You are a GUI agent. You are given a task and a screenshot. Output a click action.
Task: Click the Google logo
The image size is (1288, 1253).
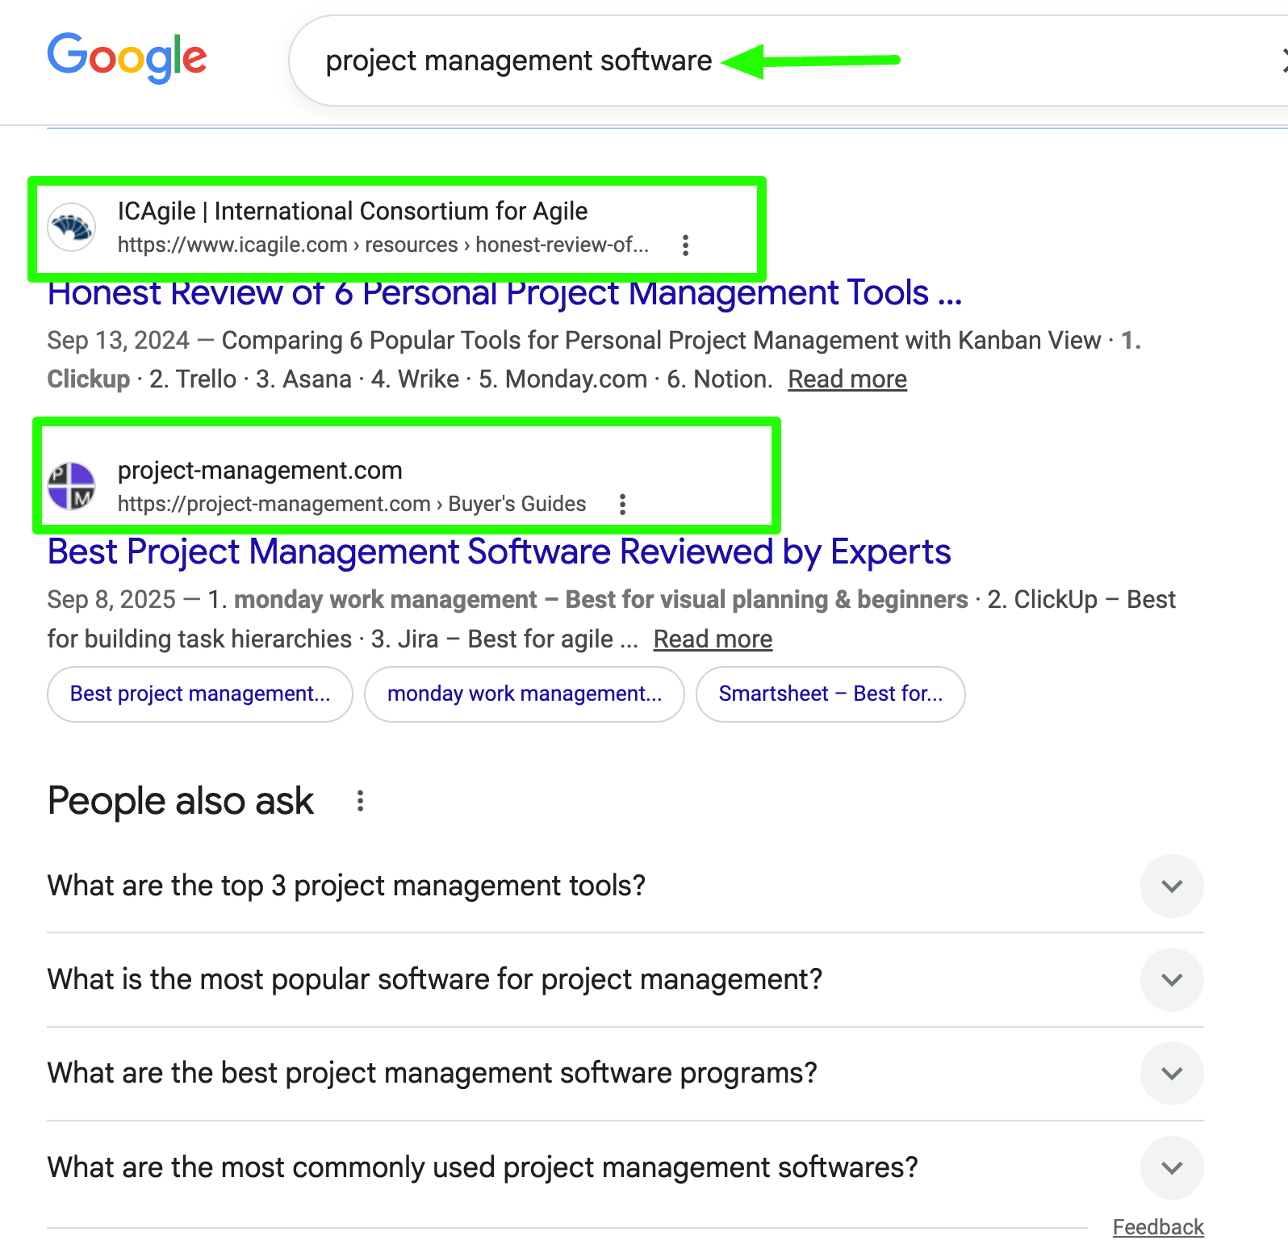(127, 58)
